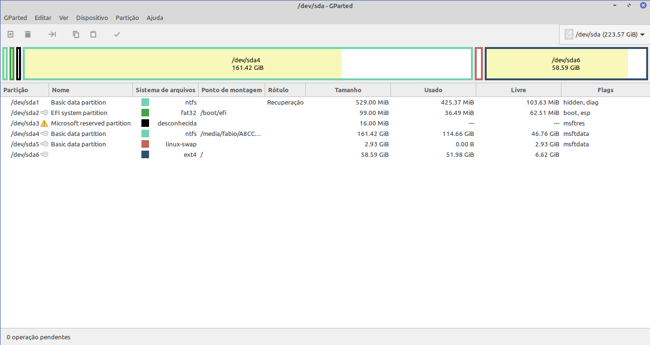Click the Rótulo column header
The width and height of the screenshot is (650, 345).
point(285,90)
